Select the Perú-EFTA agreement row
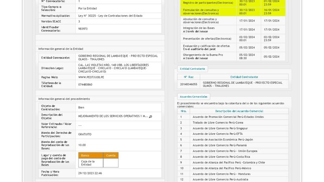The width and height of the screenshot is (324, 182). click(x=233, y=134)
